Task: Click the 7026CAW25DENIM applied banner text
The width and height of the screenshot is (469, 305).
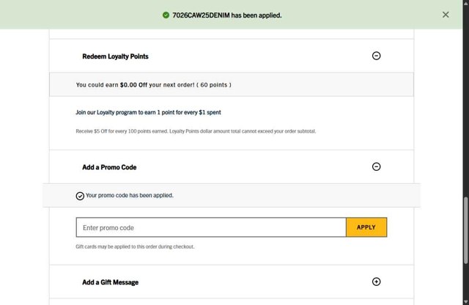Action: [226, 15]
